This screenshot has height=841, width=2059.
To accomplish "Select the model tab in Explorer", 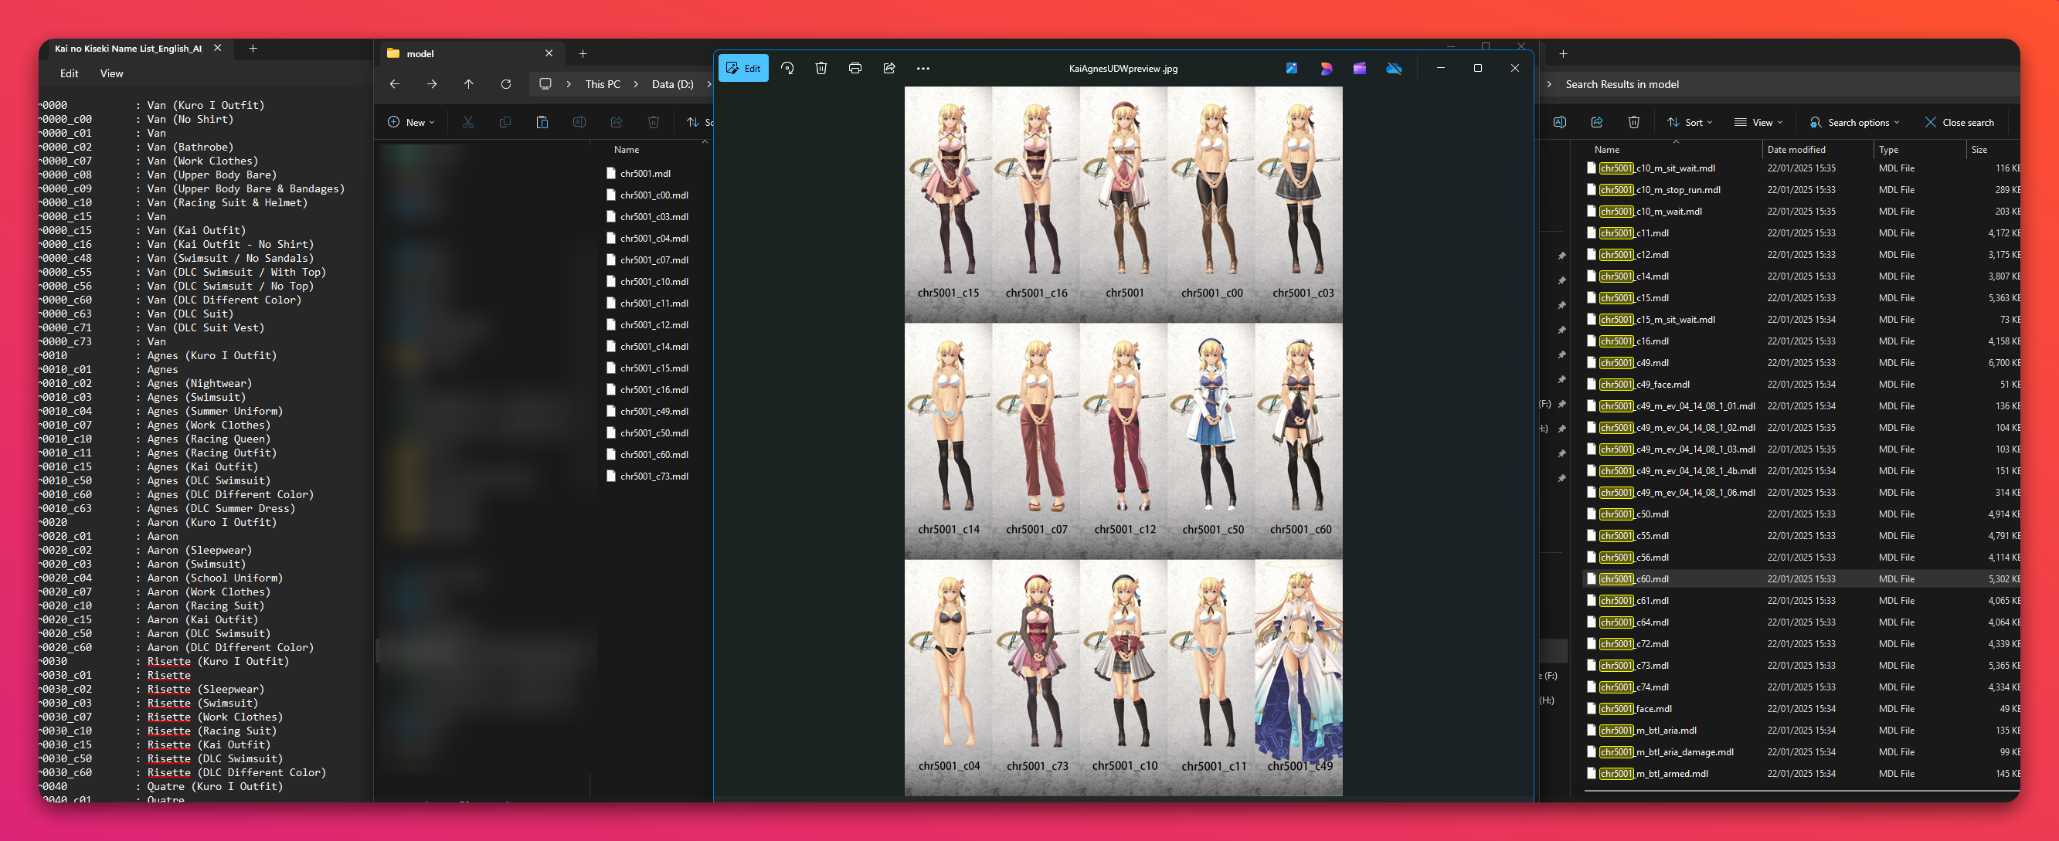I will (470, 53).
